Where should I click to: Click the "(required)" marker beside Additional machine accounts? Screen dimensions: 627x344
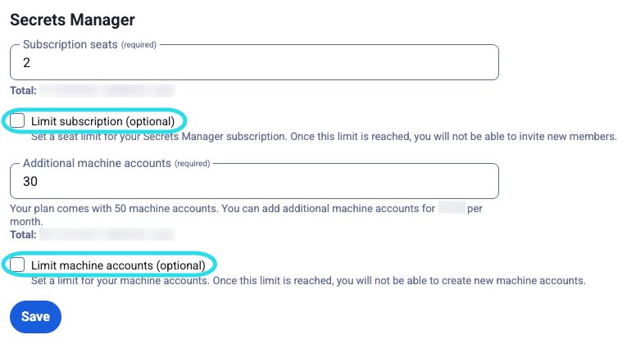coord(192,164)
